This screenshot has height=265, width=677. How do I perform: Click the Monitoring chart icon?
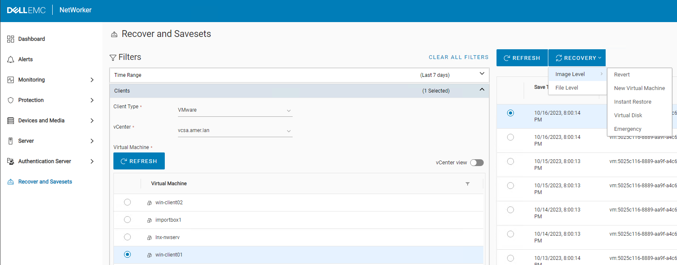[x=11, y=80]
